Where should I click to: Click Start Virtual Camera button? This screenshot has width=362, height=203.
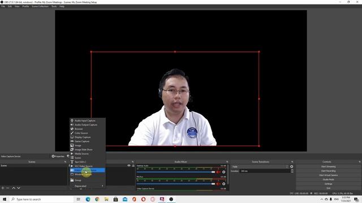pos(328,175)
